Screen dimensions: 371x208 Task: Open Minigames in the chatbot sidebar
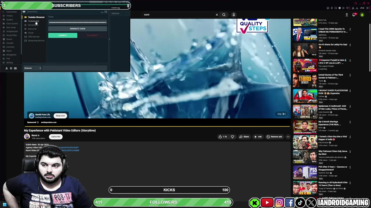click(x=11, y=55)
